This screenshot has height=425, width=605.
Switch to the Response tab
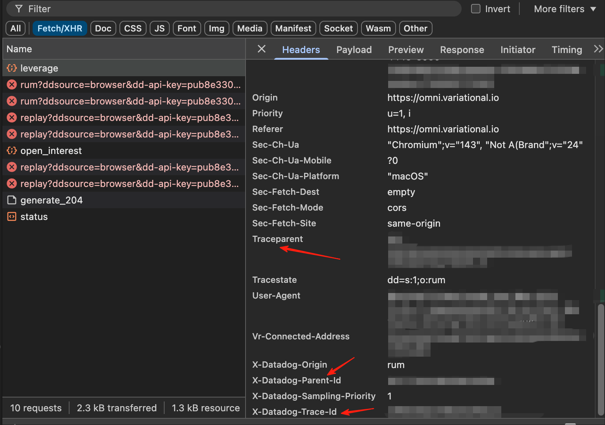[462, 50]
